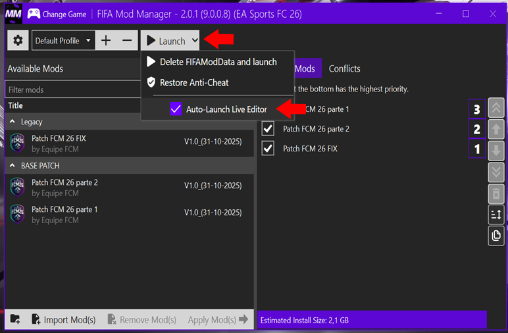Uncheck the Patch FCM 26 FIX checkbox
Viewport: 508px width, 333px height.
(268, 149)
